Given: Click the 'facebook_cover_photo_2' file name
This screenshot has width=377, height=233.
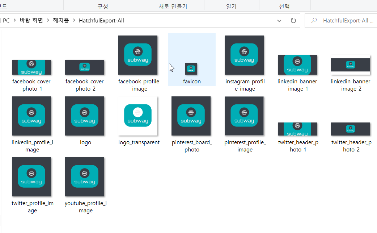Looking at the screenshot, I should pos(86,85).
